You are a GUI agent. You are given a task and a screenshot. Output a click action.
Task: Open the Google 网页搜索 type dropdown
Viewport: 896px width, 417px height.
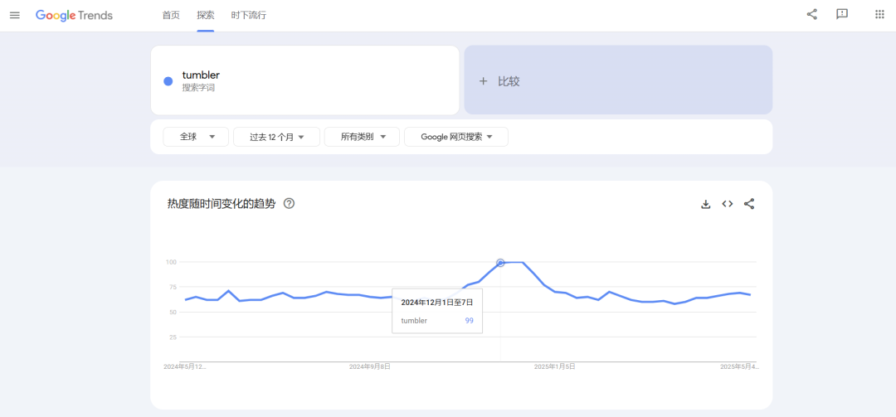coord(456,137)
